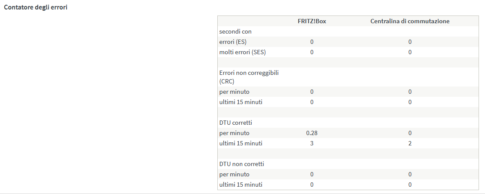
Task: Select Centralina value for molti errori (SES)
Action: pyautogui.click(x=410, y=52)
